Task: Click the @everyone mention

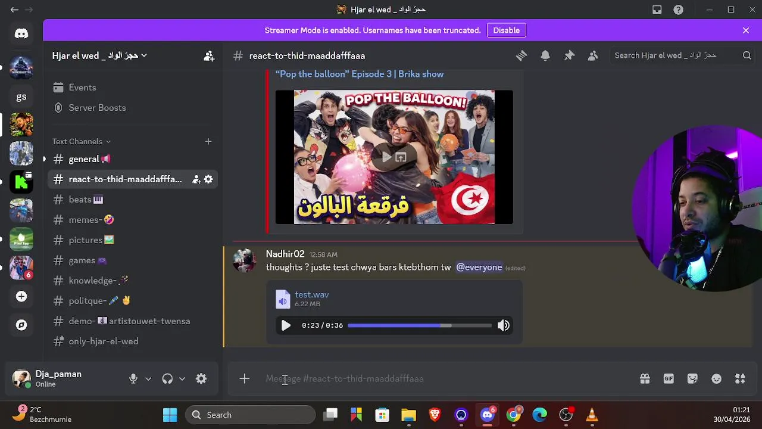Action: click(479, 268)
